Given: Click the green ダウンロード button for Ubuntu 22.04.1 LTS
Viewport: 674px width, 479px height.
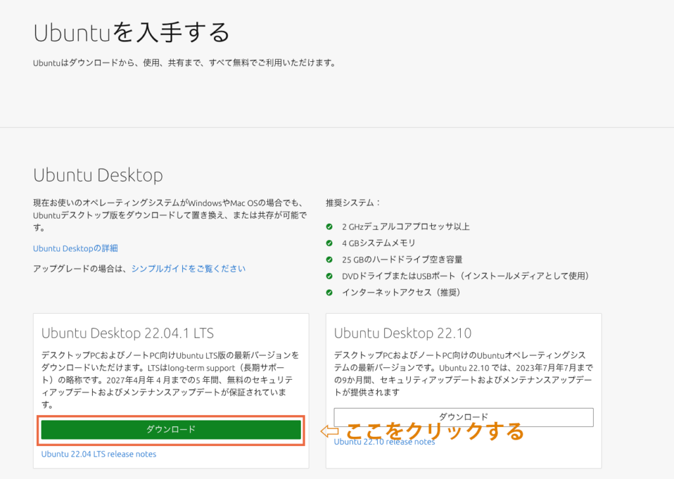Looking at the screenshot, I should click(x=171, y=430).
